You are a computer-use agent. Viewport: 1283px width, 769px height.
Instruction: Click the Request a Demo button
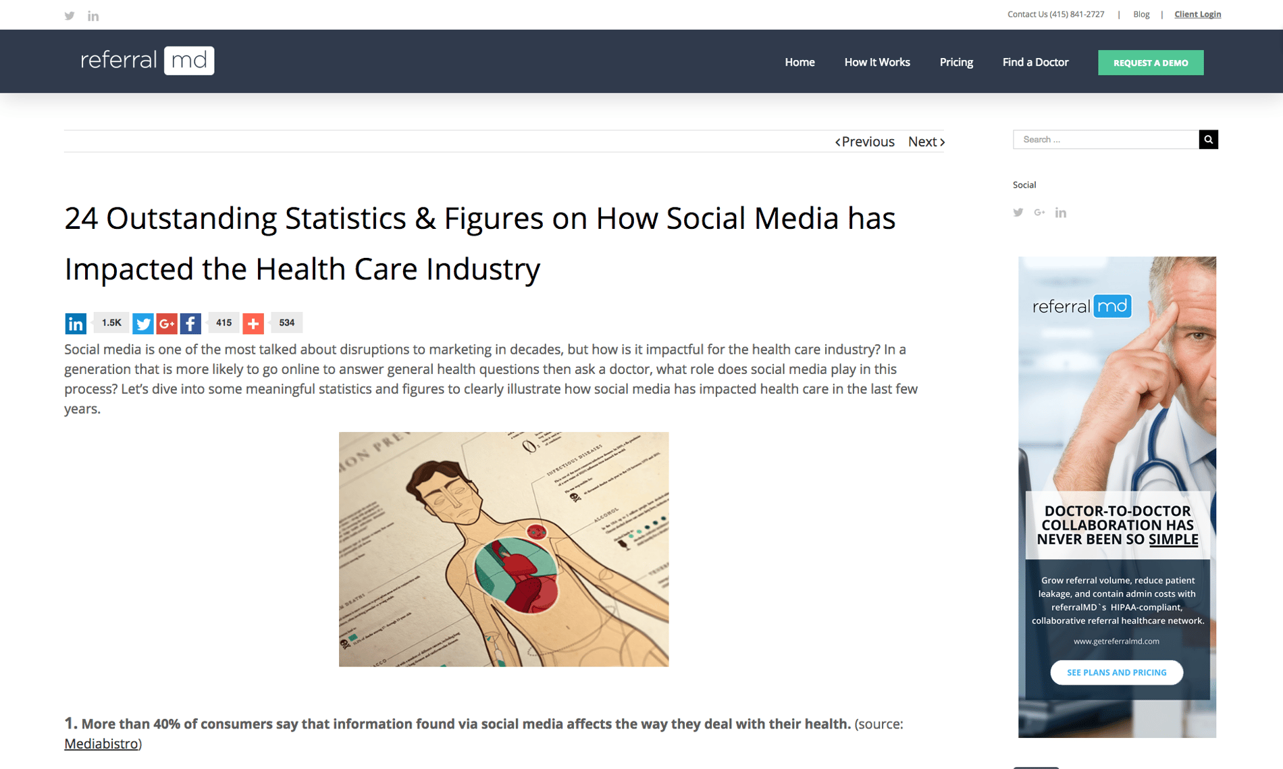click(1150, 62)
